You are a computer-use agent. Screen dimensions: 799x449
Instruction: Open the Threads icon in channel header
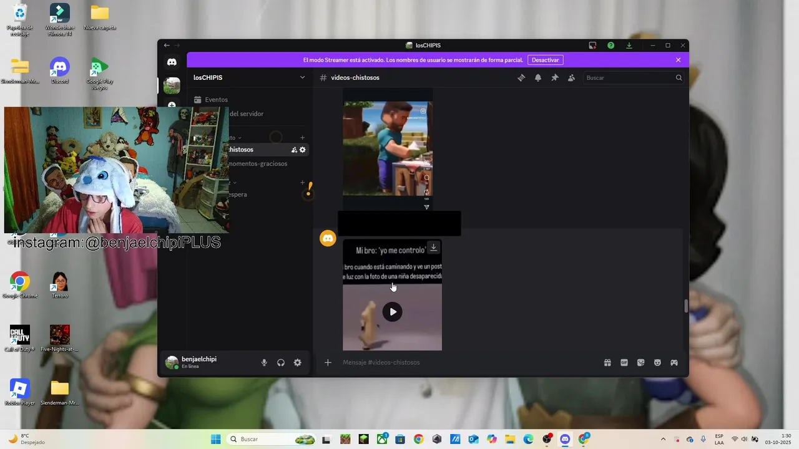pyautogui.click(x=521, y=78)
